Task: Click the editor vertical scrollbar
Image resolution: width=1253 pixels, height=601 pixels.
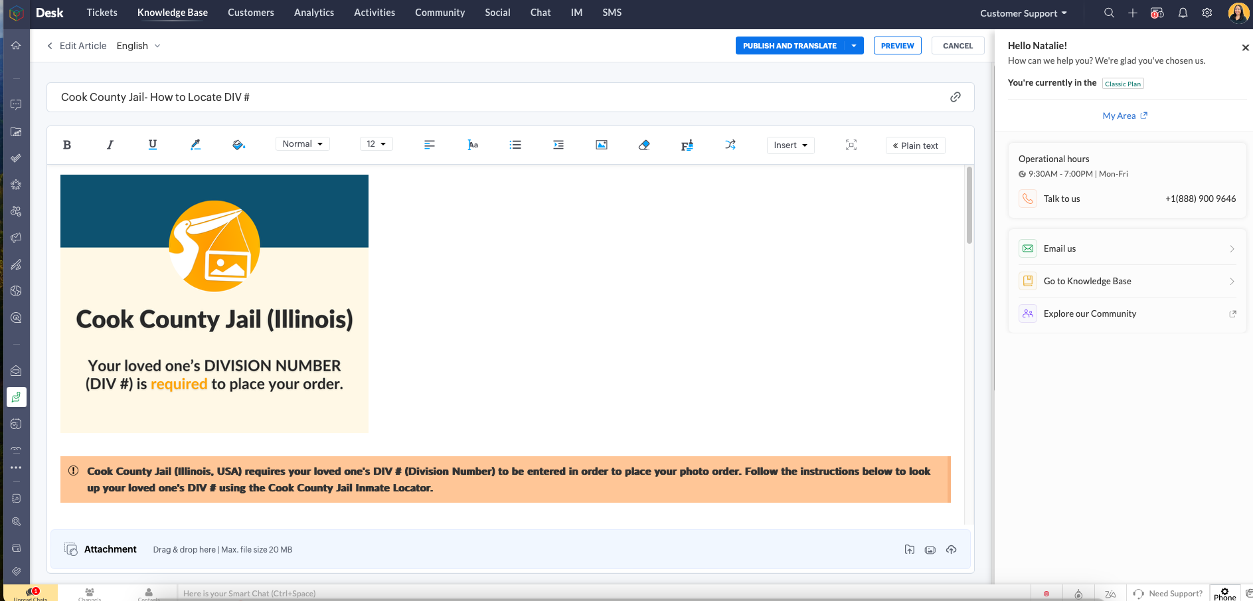Action: 969,205
